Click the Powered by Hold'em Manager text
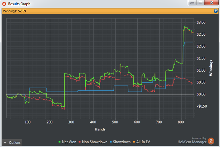 [192, 140]
